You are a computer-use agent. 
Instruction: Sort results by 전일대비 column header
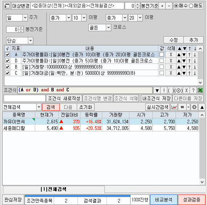click(x=70, y=115)
